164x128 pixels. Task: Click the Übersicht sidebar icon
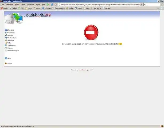coord(6,30)
